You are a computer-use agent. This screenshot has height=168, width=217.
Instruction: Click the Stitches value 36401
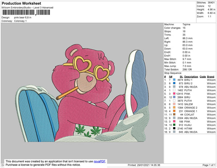[x=211, y=3]
